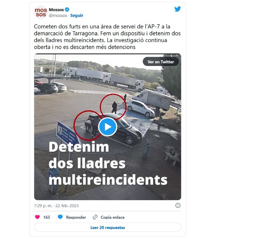Click the blue verified badge next to Mossos
Viewport: 263px width, 239px height.
[67, 10]
